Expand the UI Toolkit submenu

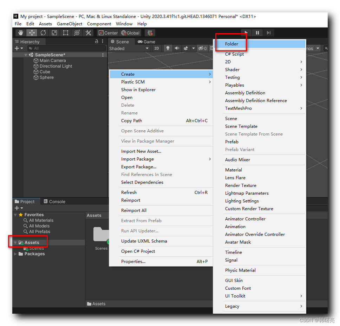[x=259, y=296]
